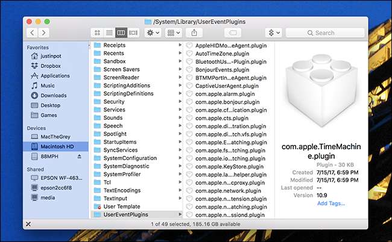This screenshot has height=242, width=392.
Task: Click the folder icon in window title
Action: coord(148,22)
